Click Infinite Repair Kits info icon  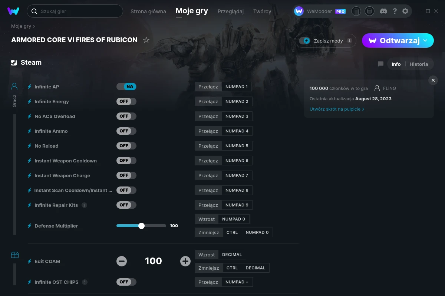click(x=84, y=205)
